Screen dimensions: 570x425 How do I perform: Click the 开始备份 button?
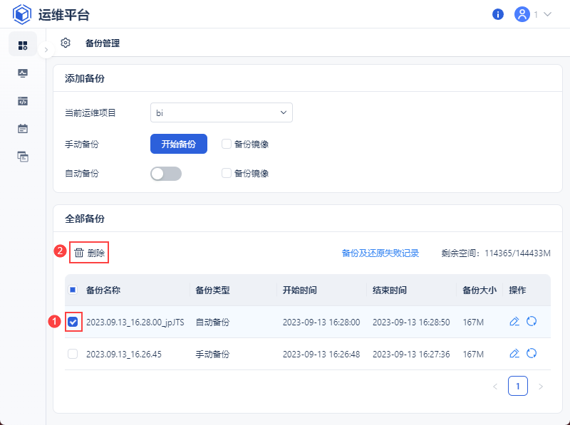tap(179, 144)
